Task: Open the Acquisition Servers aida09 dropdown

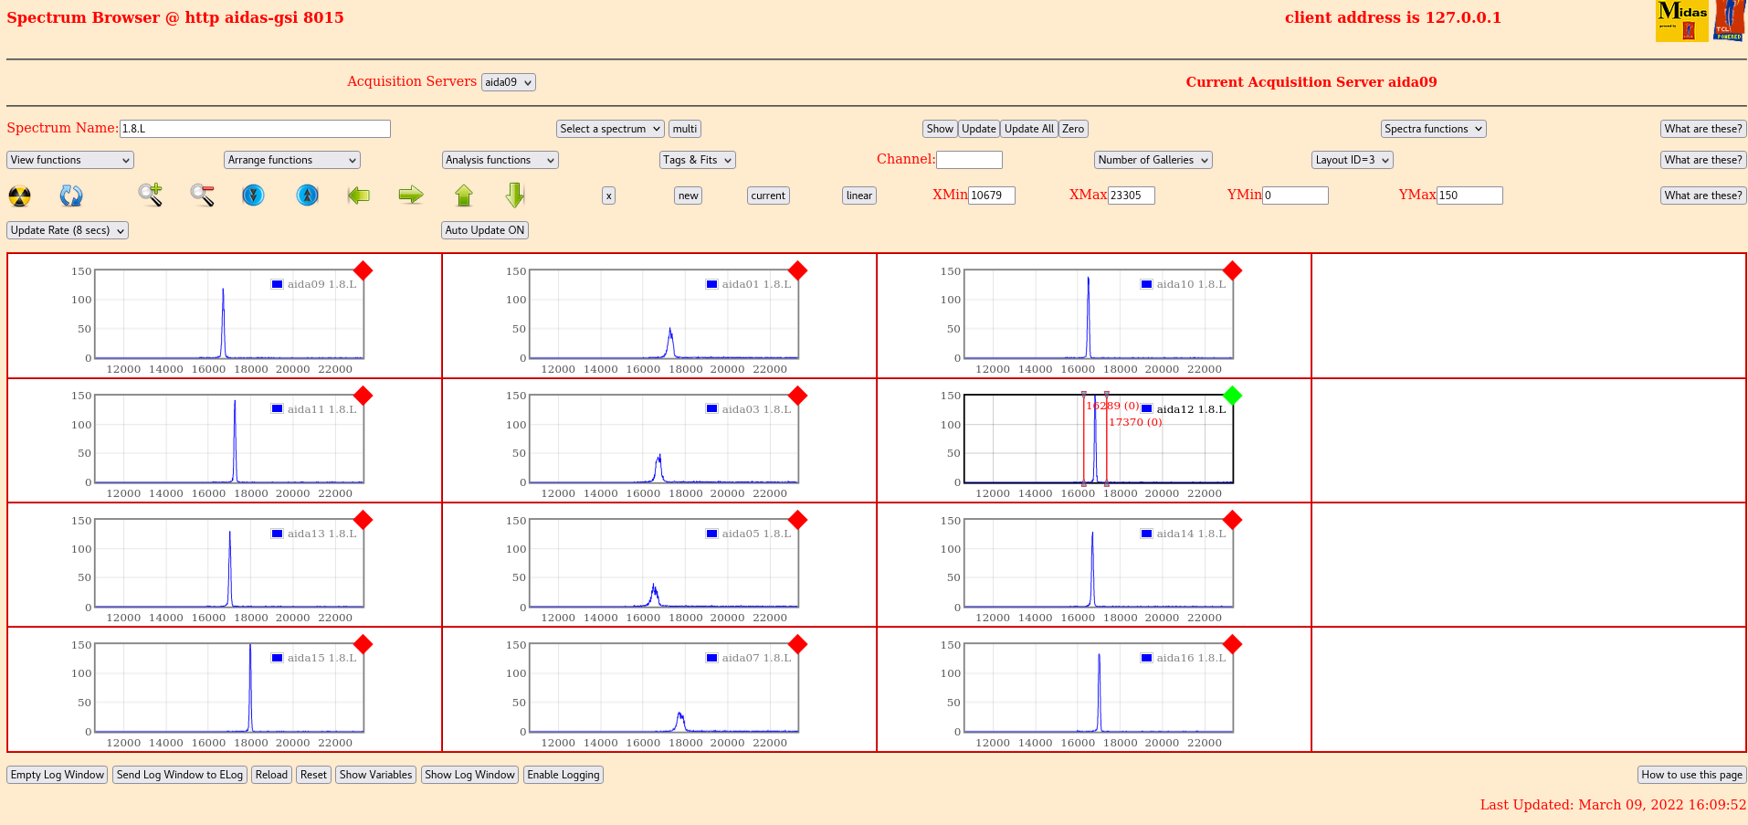Action: click(x=508, y=82)
